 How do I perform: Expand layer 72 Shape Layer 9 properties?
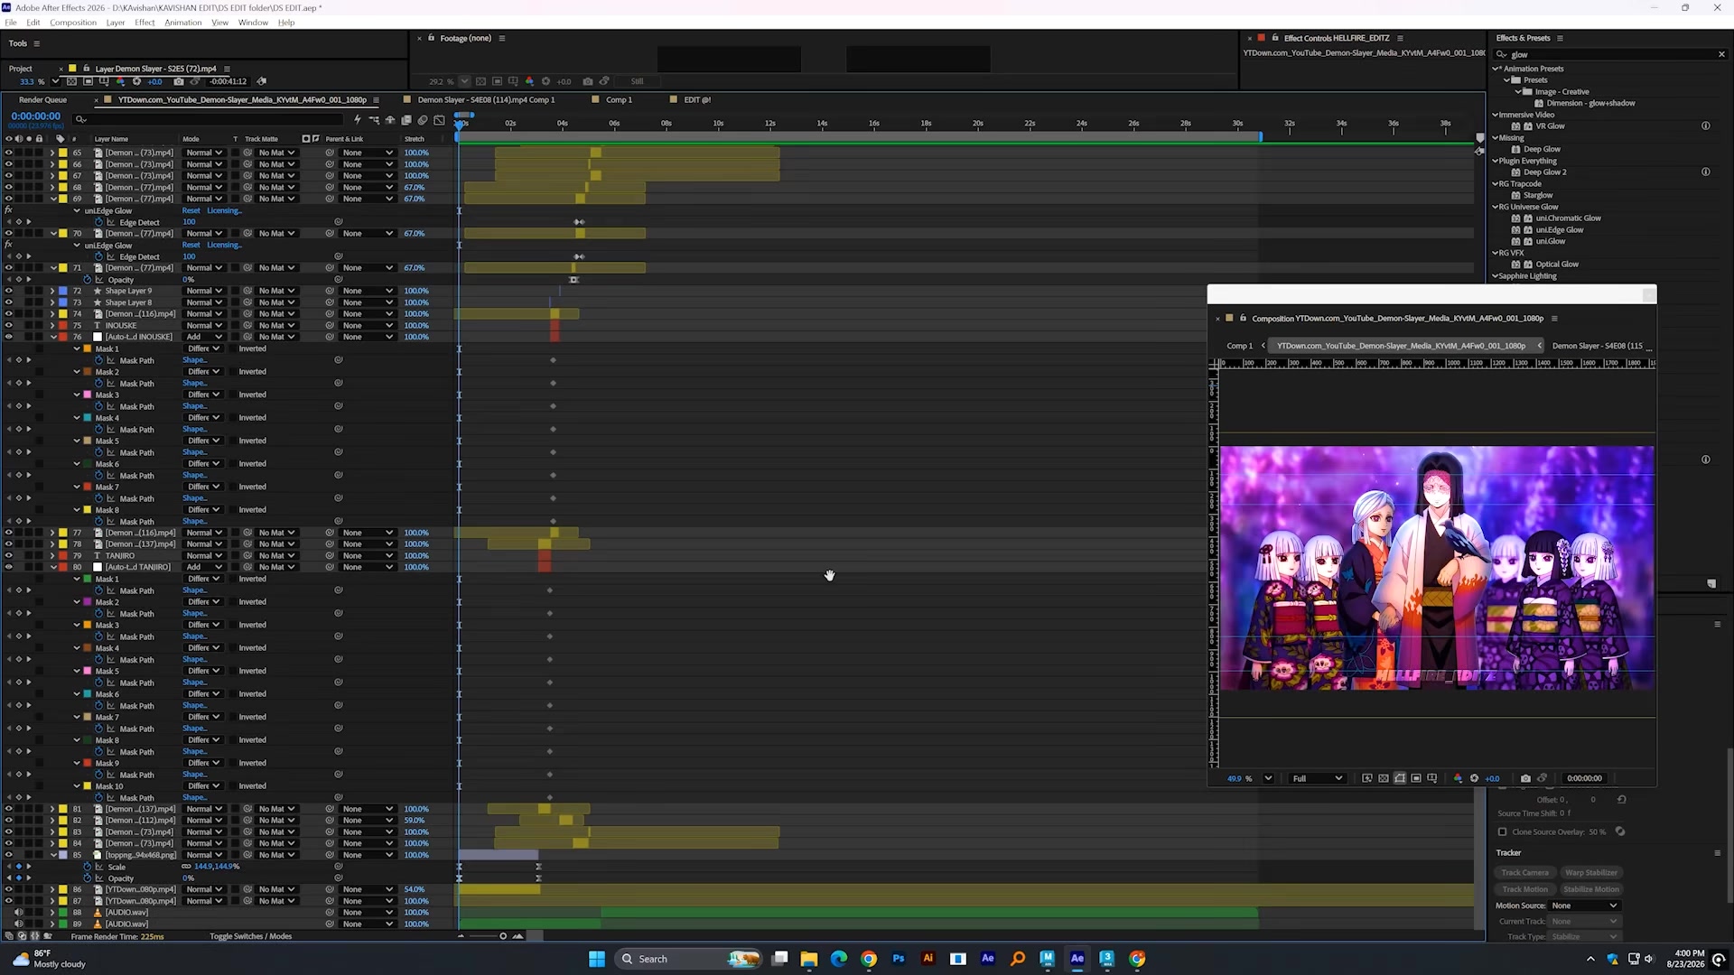pyautogui.click(x=52, y=291)
